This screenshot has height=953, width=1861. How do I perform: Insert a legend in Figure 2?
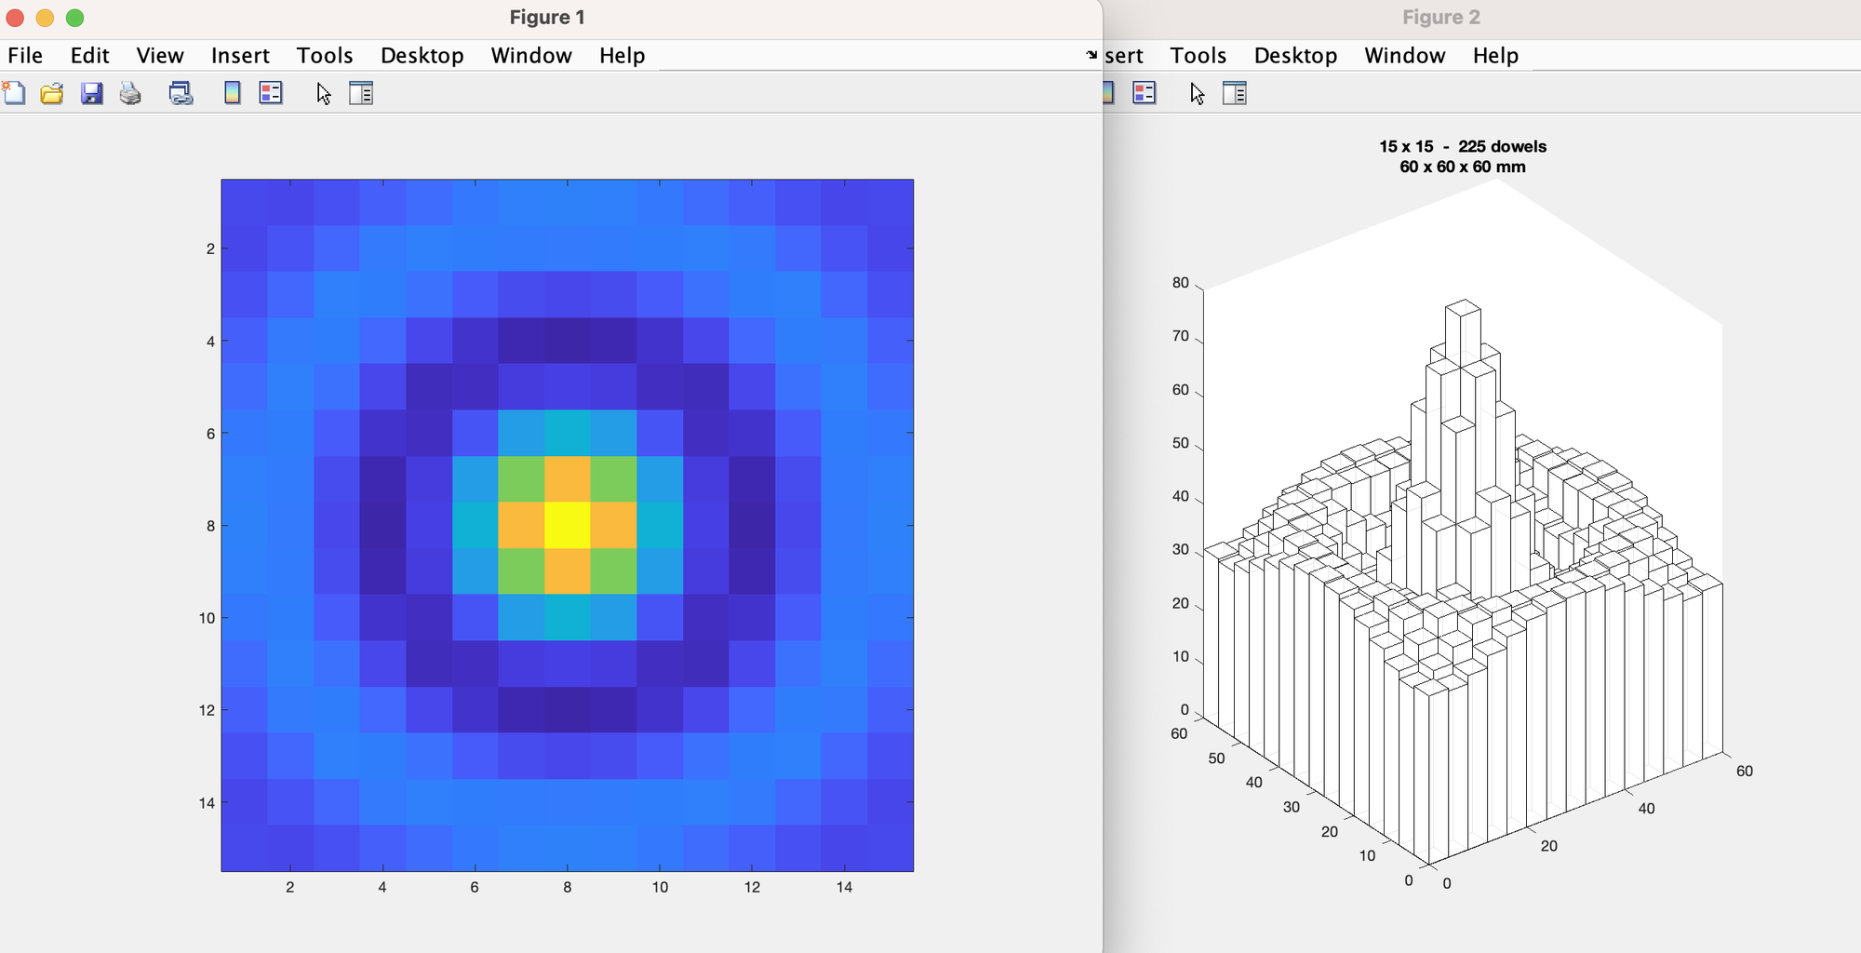[1145, 93]
